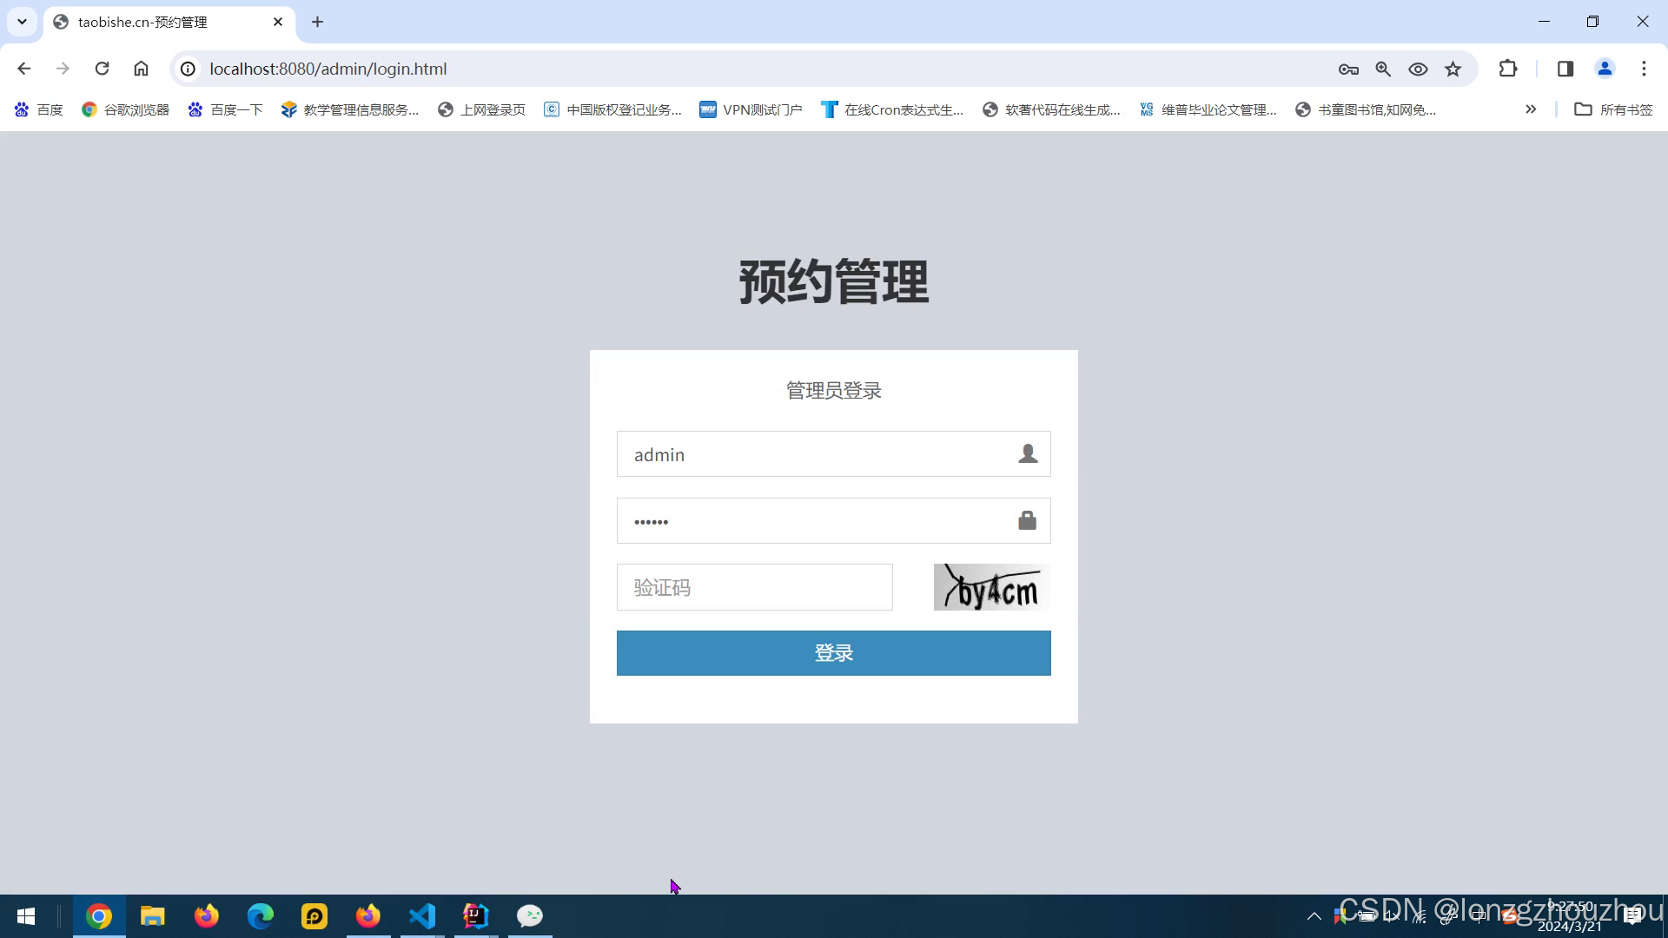
Task: Open a new browser tab
Action: (x=317, y=22)
